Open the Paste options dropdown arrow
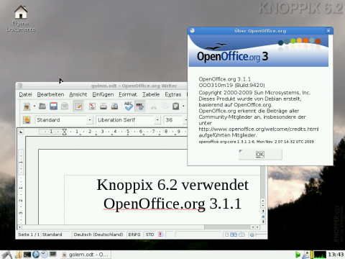 click(x=183, y=106)
